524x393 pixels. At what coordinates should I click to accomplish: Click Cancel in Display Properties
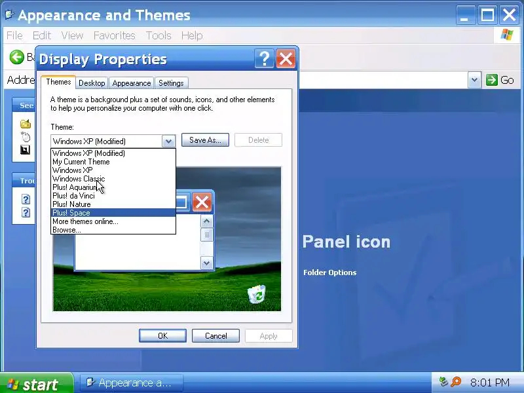pyautogui.click(x=215, y=336)
